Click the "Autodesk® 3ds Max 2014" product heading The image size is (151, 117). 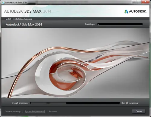click(24, 24)
